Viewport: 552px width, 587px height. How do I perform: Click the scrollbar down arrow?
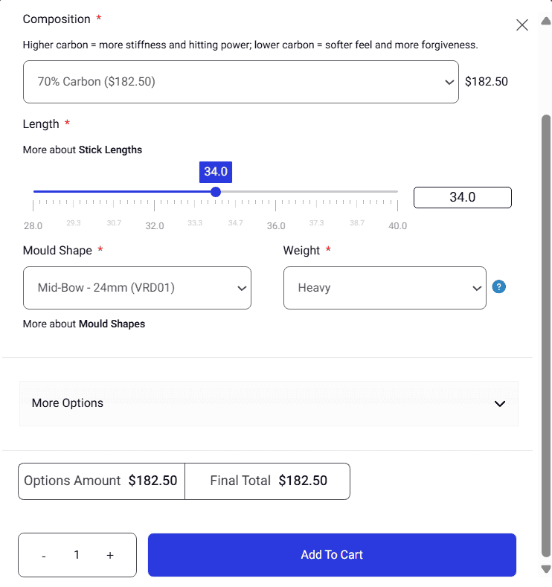click(x=546, y=569)
